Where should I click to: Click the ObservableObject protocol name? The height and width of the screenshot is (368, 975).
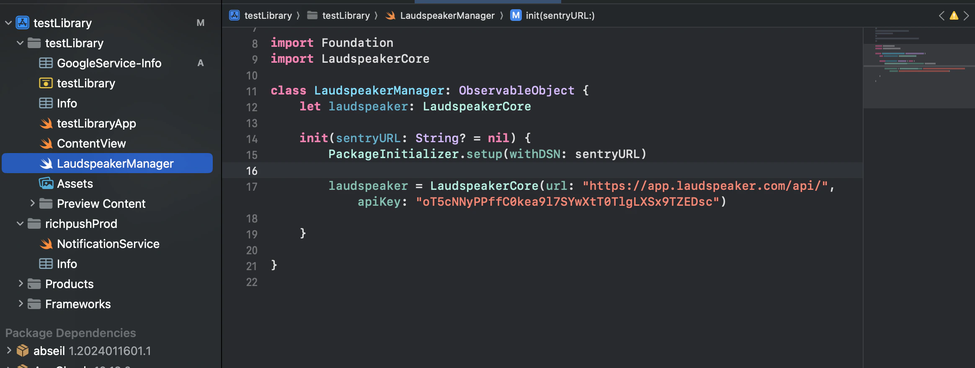click(516, 90)
